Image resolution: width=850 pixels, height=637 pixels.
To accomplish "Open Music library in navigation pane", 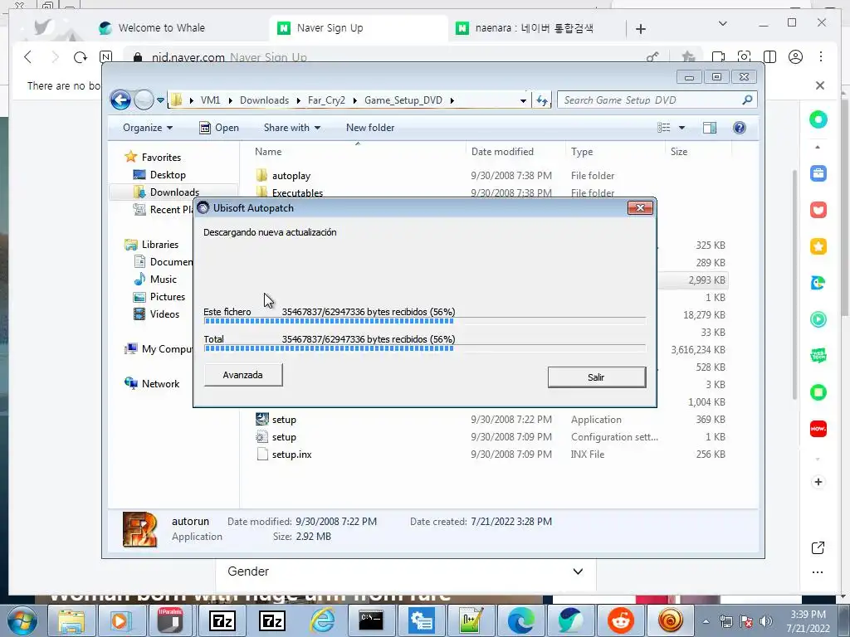I will [164, 279].
